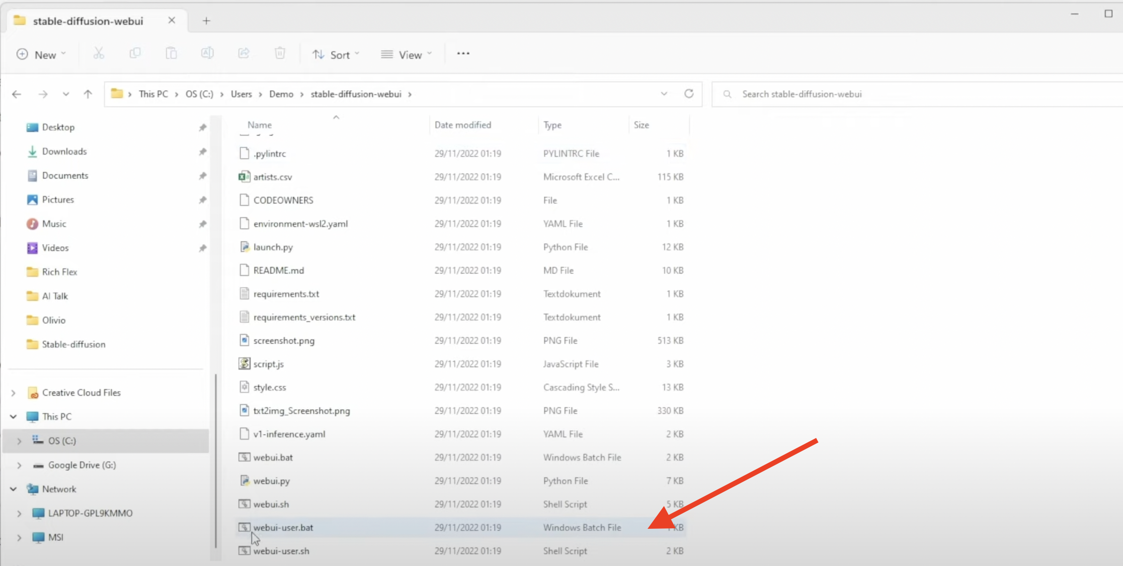Expand the Network tree item
Viewport: 1123px width, 566px height.
click(x=13, y=489)
